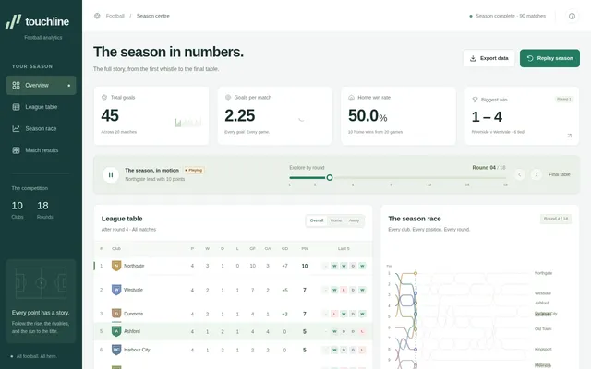The width and height of the screenshot is (591, 369).
Task: Click the Harbour City club badge
Action: pos(116,350)
